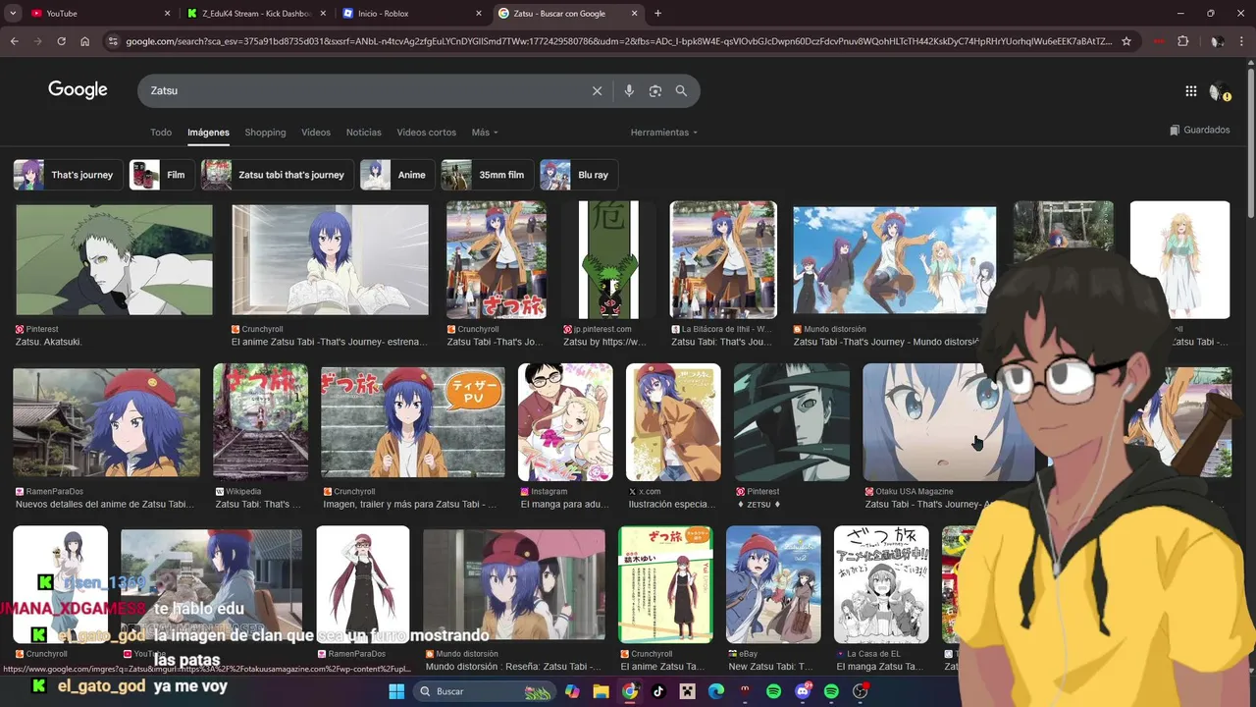The height and width of the screenshot is (707, 1256).
Task: Reload the current page
Action: (x=61, y=41)
